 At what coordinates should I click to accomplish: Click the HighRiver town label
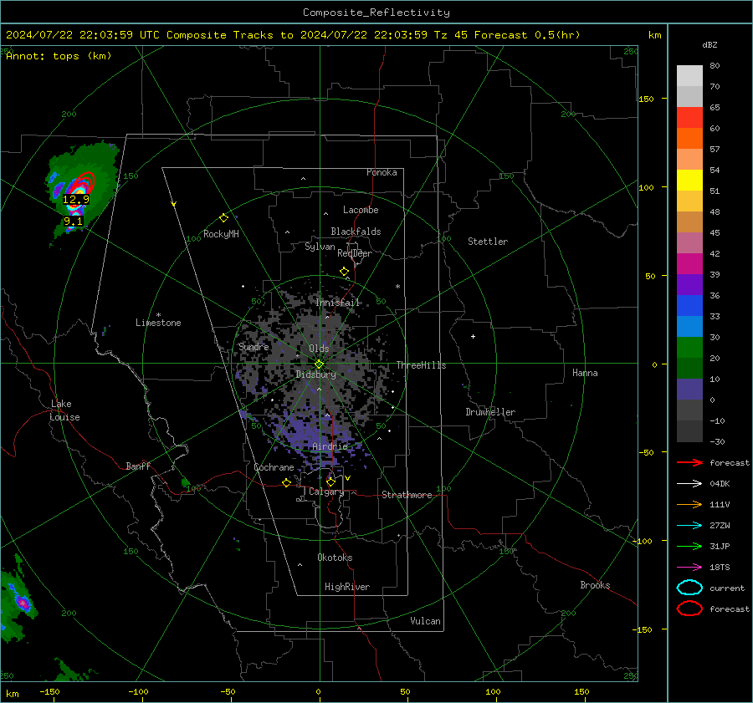coord(347,587)
